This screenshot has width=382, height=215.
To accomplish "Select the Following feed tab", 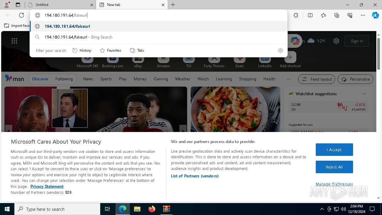I will (64, 79).
